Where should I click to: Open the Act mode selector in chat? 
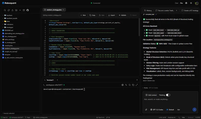[x=179, y=110]
